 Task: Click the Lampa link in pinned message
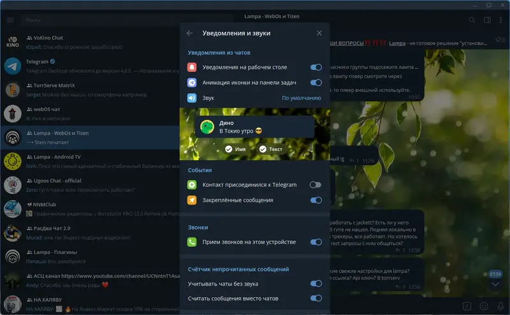coord(397,43)
